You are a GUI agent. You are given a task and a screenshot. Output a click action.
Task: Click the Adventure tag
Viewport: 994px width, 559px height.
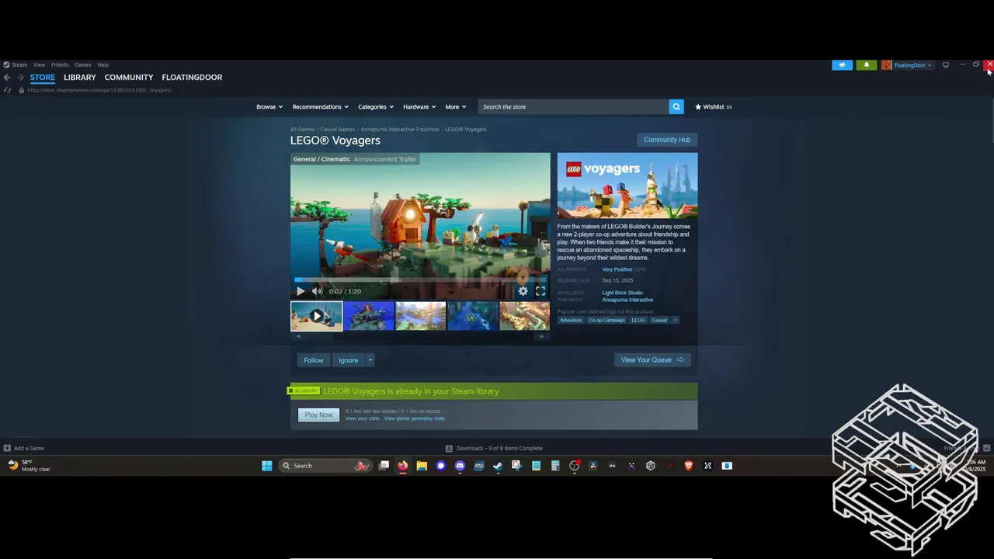point(571,320)
